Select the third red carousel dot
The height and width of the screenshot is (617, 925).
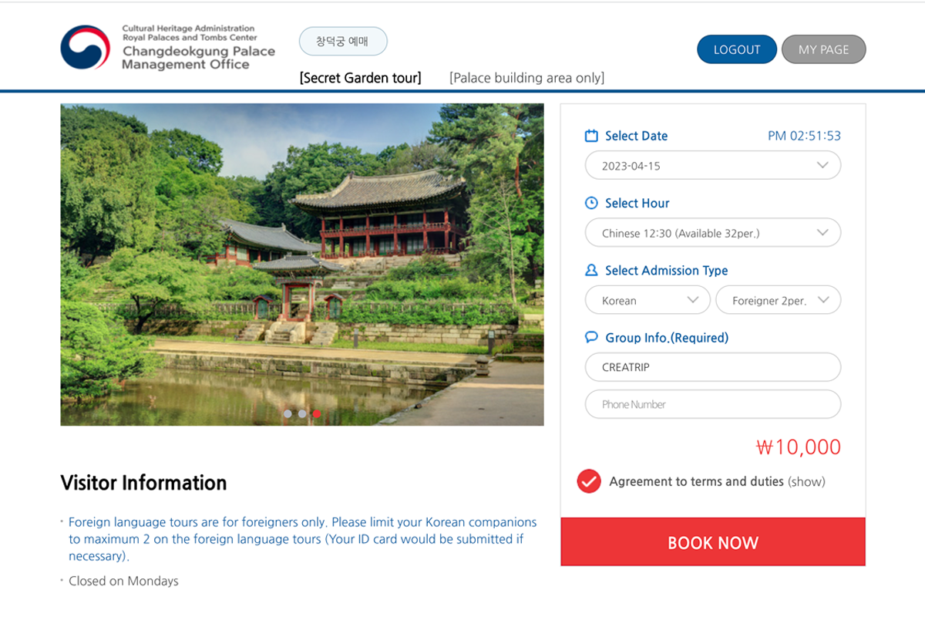coord(317,414)
